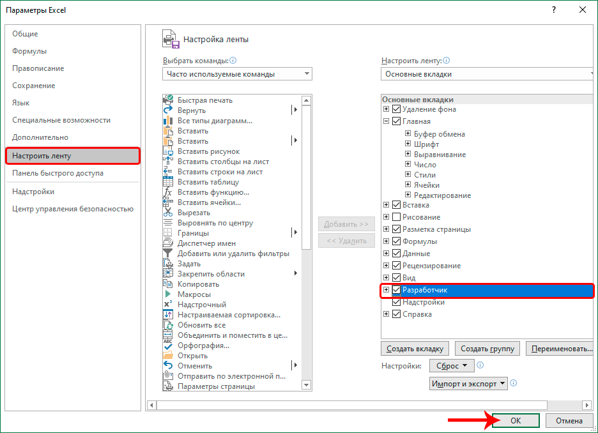Click the help question mark button
The image size is (598, 433).
coord(554,10)
